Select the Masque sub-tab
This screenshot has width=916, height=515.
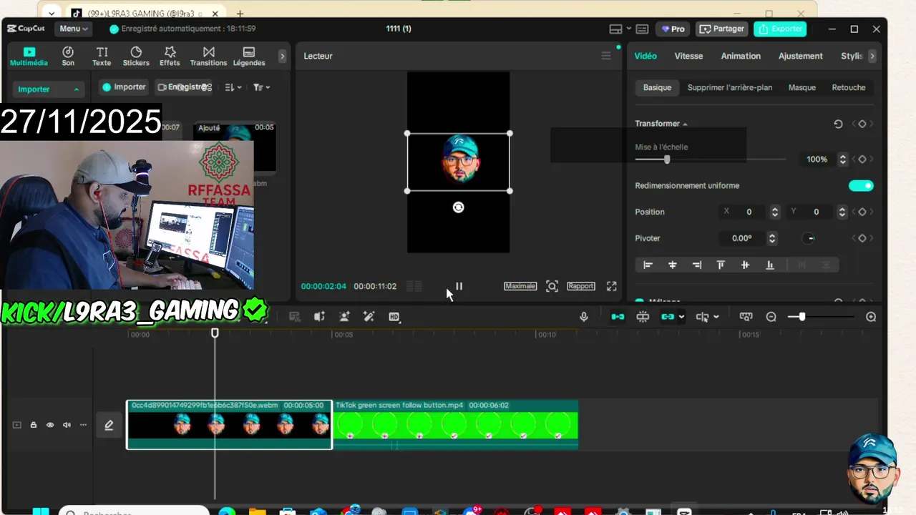(x=802, y=87)
